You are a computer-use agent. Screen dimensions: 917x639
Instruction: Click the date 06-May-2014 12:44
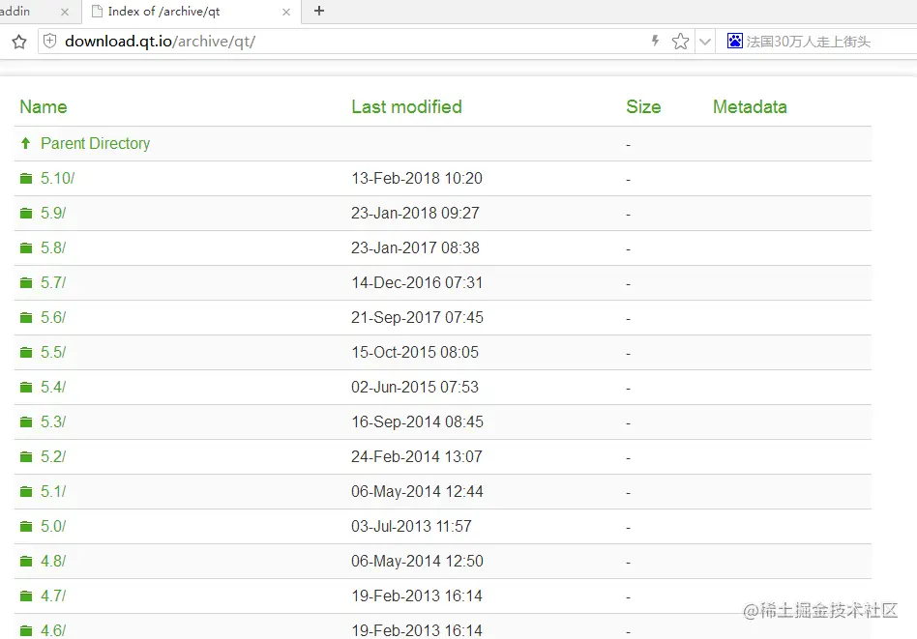pos(417,491)
